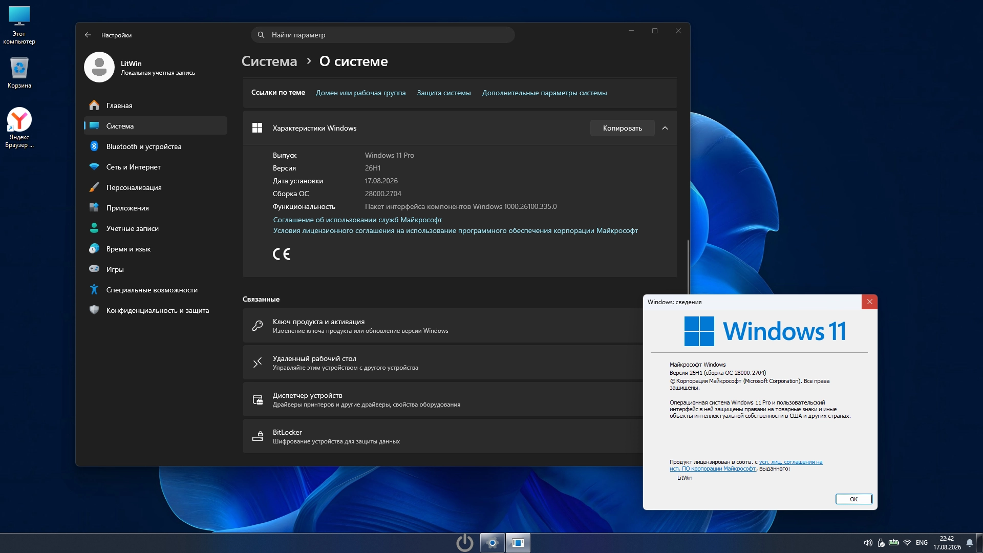The image size is (983, 553).
Task: Select the Яндекс Браузер desktop shortcut
Action: coord(19,127)
